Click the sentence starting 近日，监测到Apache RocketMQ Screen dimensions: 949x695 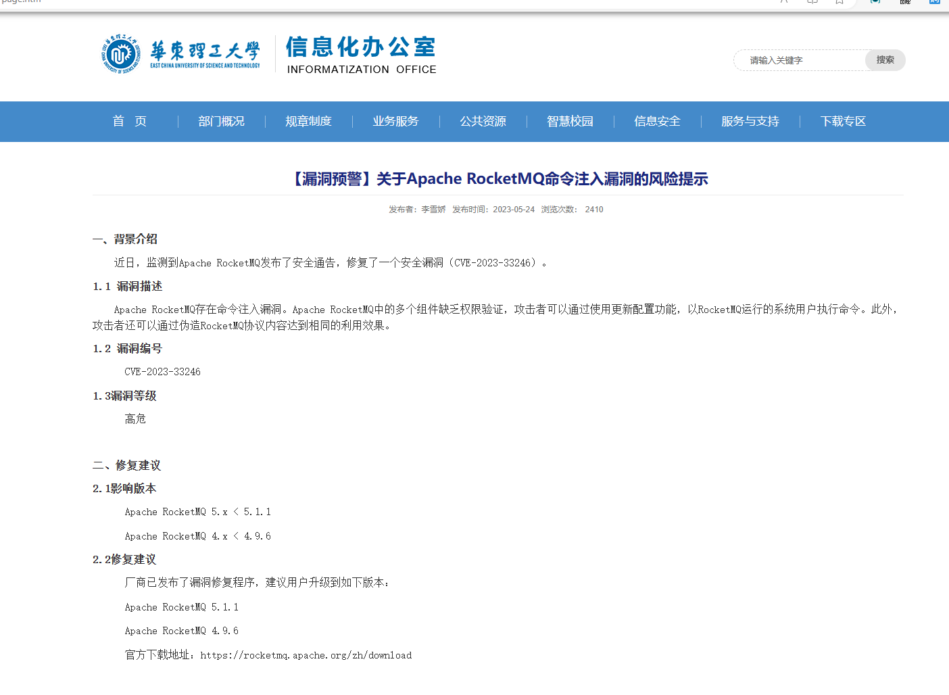click(331, 262)
